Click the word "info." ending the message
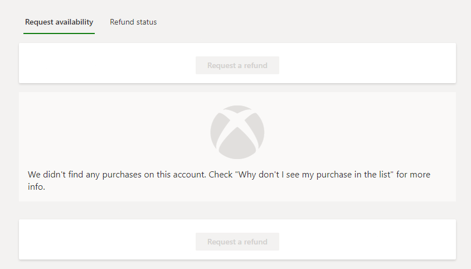This screenshot has width=471, height=269. 36,186
